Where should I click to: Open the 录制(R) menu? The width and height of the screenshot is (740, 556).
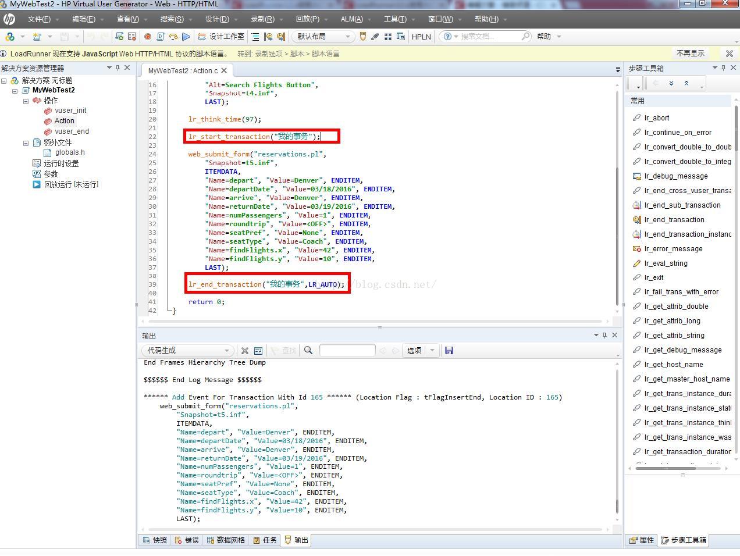262,19
